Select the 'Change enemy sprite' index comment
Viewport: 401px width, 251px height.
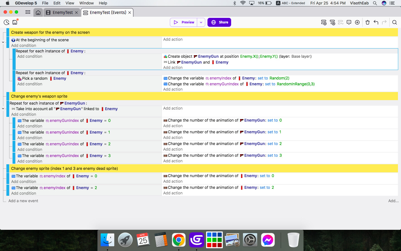[x=204, y=168]
